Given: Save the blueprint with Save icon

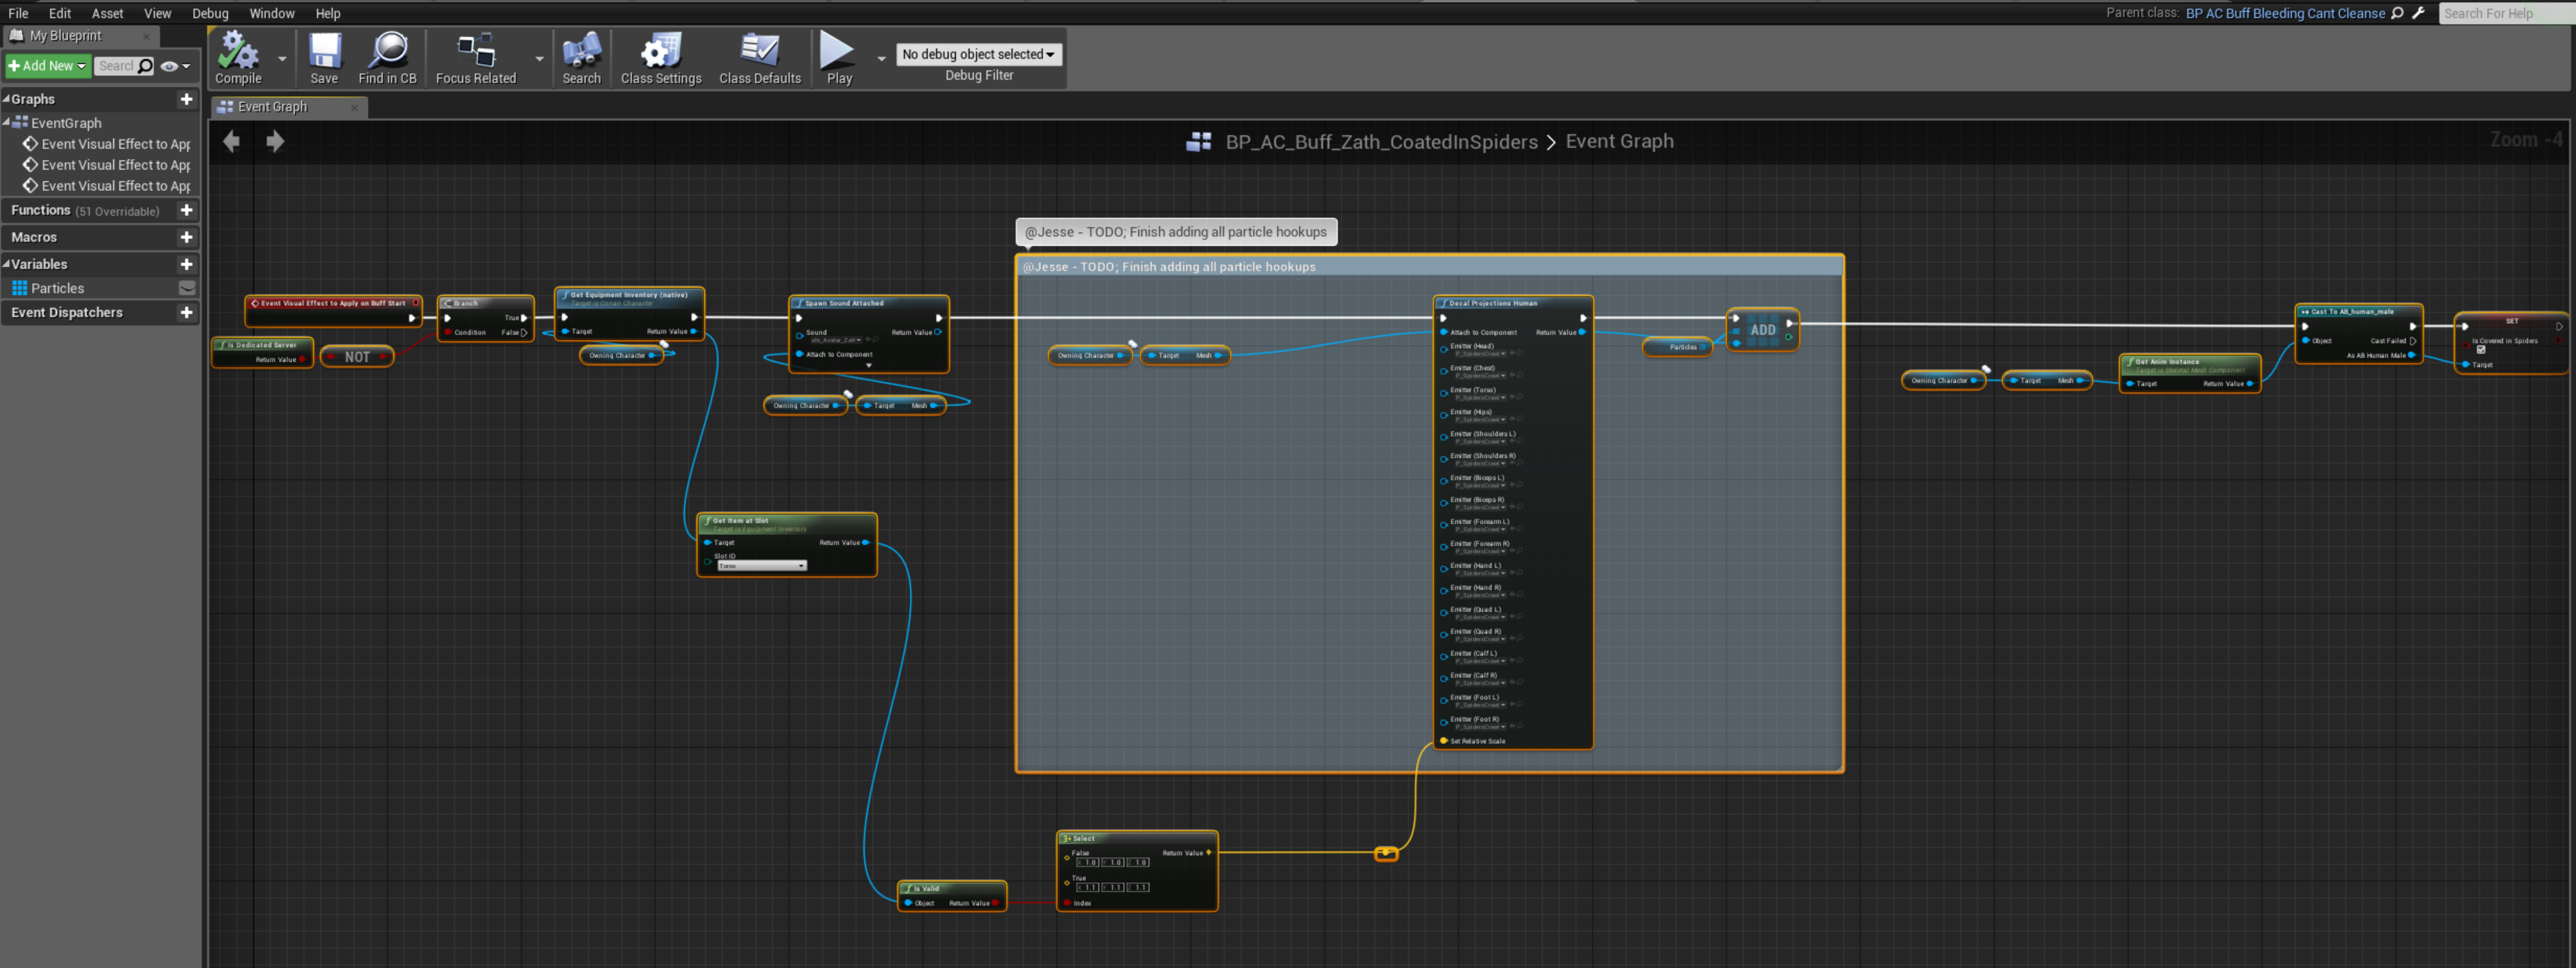Looking at the screenshot, I should click(x=324, y=51).
